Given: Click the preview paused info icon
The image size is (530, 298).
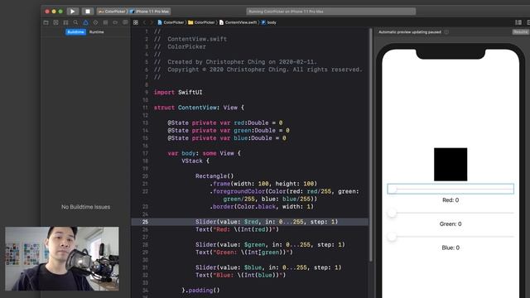Looking at the screenshot, I should pyautogui.click(x=446, y=32).
